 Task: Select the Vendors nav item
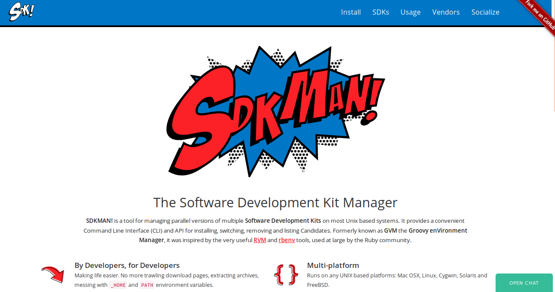[446, 12]
